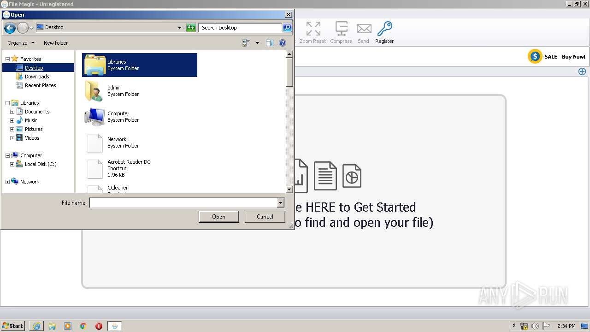Open Recent Places in Favorites
Screen dimensions: 590x332
coord(40,85)
